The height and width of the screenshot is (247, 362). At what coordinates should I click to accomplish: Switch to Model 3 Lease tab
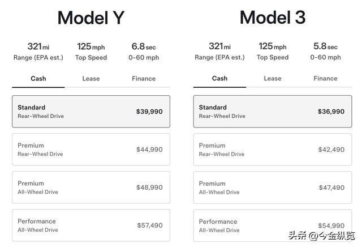tap(272, 79)
